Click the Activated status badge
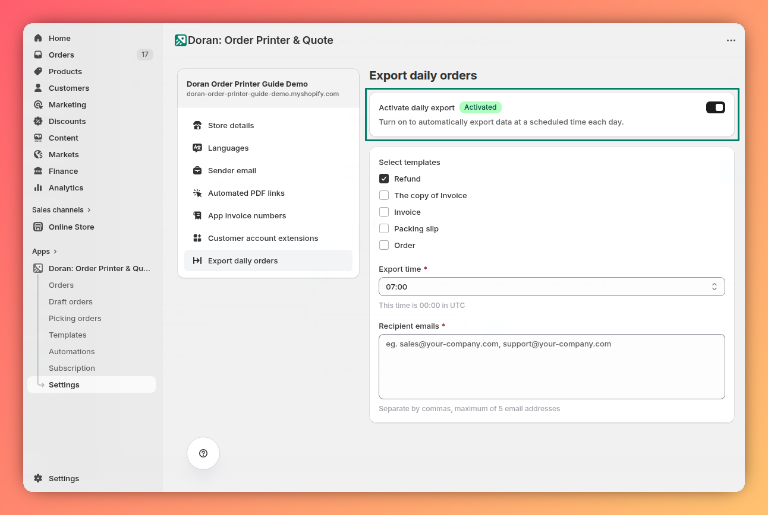Viewport: 768px width, 515px height. point(480,107)
